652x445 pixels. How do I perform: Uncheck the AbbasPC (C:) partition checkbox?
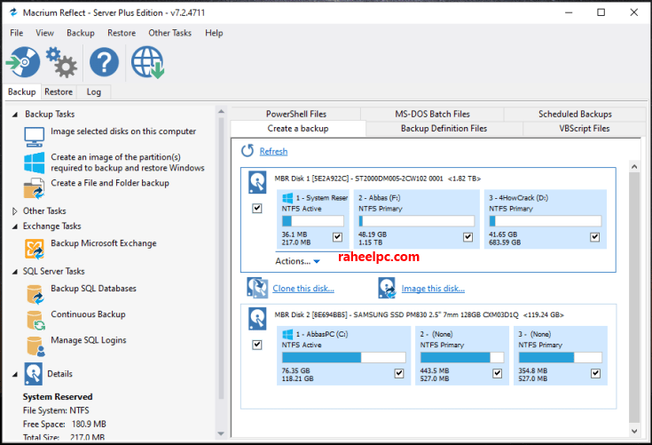pos(399,373)
